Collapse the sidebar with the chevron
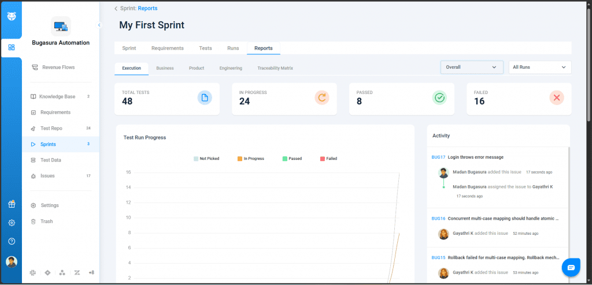 click(x=99, y=25)
